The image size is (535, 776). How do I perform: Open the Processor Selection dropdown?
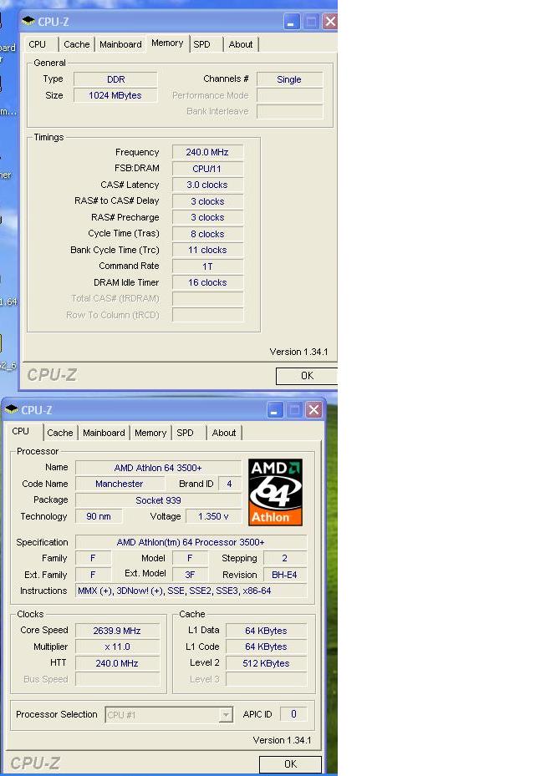(226, 715)
